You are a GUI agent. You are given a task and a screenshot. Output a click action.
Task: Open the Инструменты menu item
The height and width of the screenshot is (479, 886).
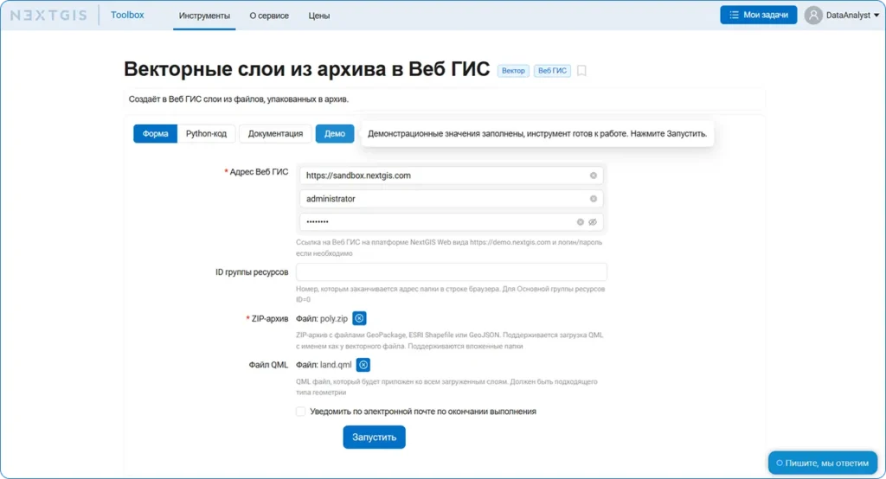(x=204, y=16)
